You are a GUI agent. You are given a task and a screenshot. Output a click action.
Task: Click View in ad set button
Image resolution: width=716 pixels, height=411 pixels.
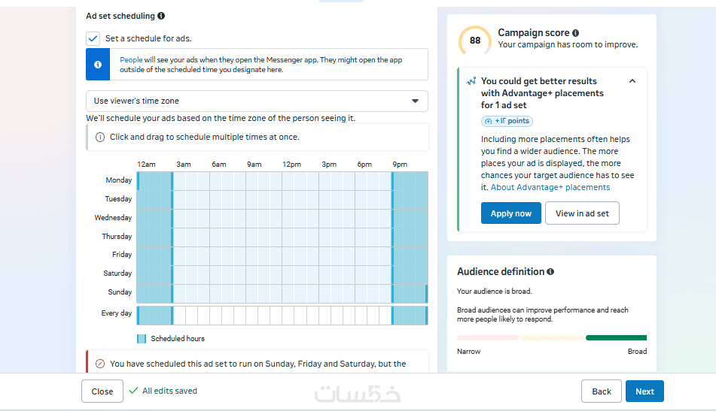[x=582, y=213]
